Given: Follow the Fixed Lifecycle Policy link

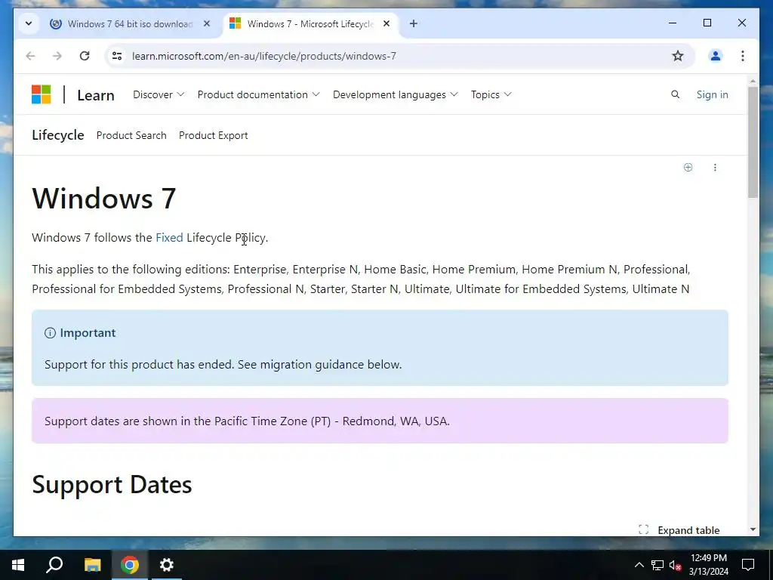Looking at the screenshot, I should [169, 237].
